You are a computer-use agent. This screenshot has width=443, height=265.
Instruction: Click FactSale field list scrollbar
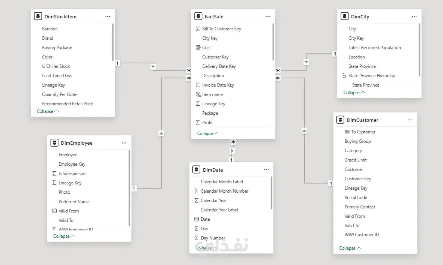(x=273, y=42)
